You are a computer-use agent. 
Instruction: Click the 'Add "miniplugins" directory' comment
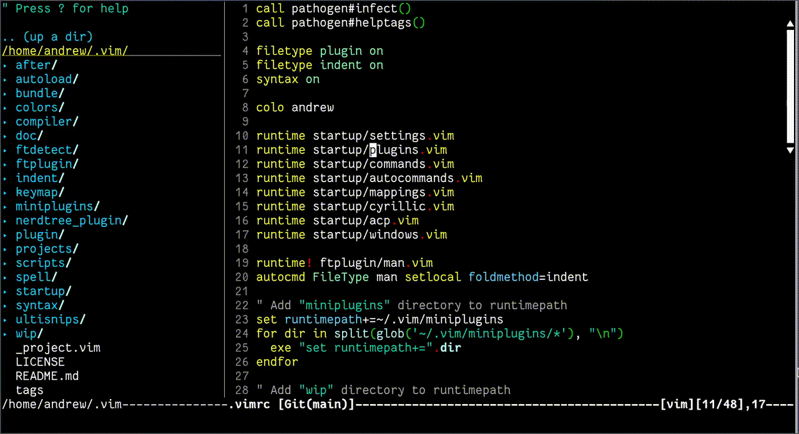tap(412, 306)
